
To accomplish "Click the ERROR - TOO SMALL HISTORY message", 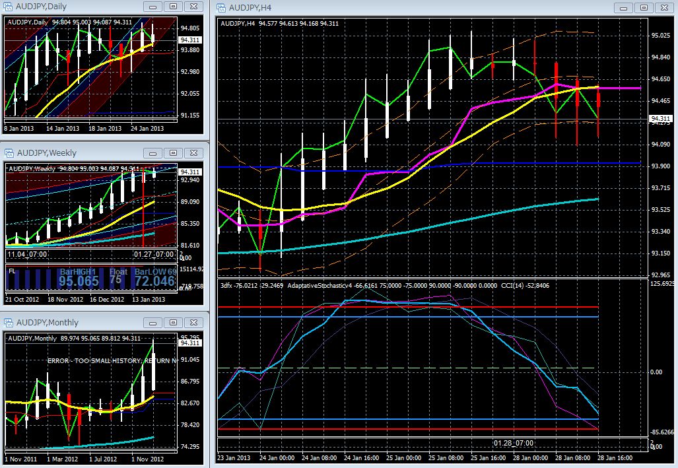I will (112, 360).
